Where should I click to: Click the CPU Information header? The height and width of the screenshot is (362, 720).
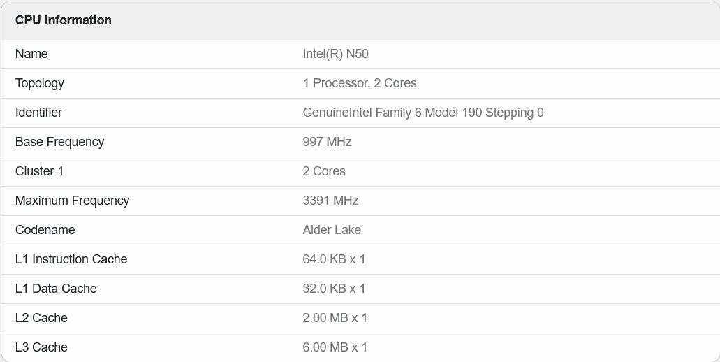(64, 20)
